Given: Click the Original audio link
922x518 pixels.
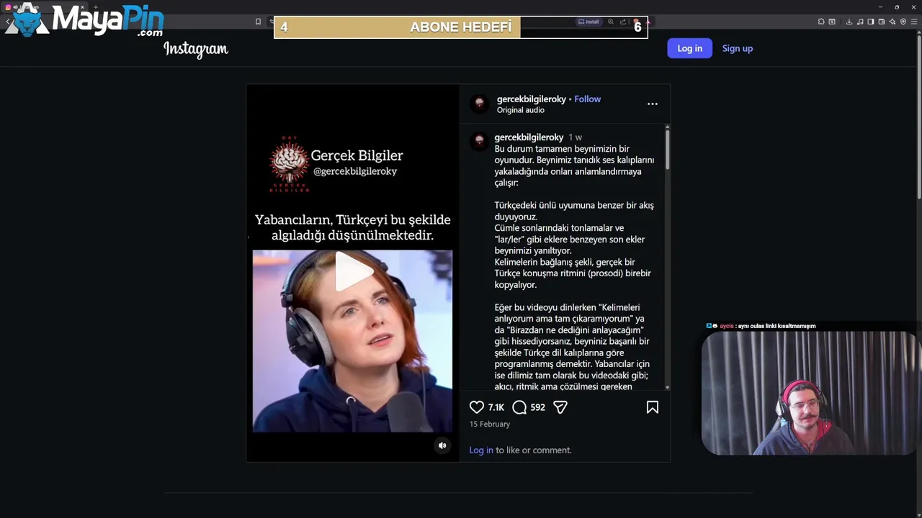Looking at the screenshot, I should (x=520, y=110).
